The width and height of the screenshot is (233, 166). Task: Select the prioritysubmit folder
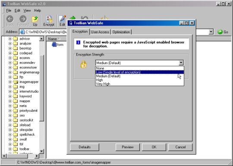[28, 111]
